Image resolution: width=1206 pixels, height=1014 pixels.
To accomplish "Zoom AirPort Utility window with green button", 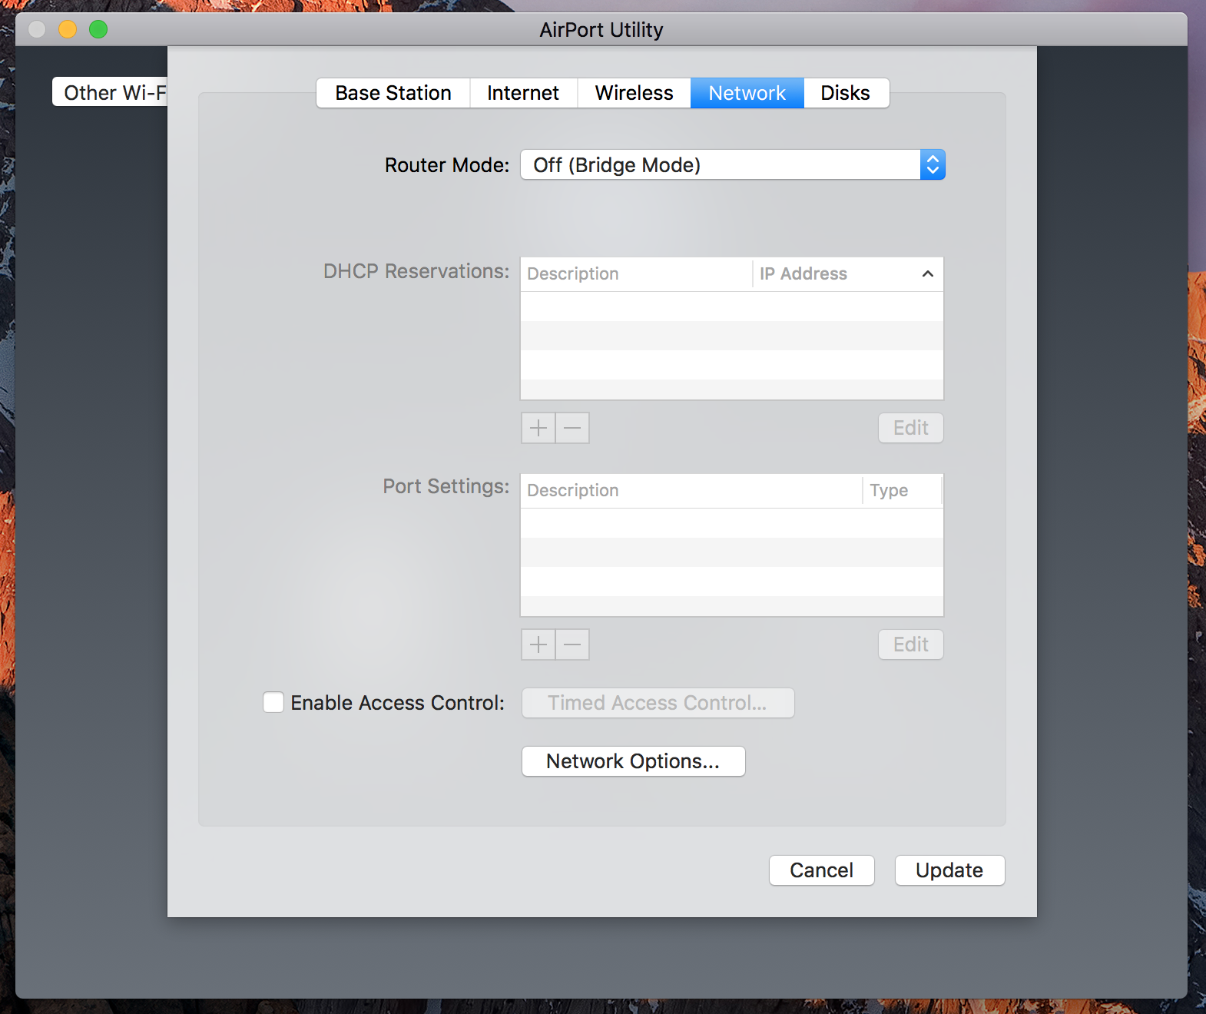I will [x=98, y=30].
